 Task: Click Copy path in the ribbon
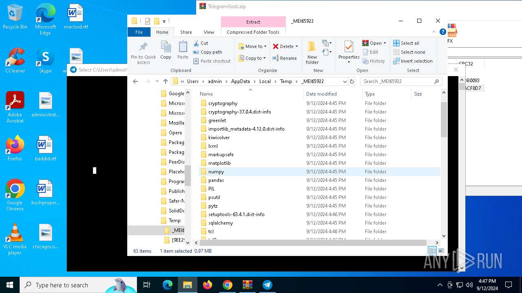coord(208,52)
